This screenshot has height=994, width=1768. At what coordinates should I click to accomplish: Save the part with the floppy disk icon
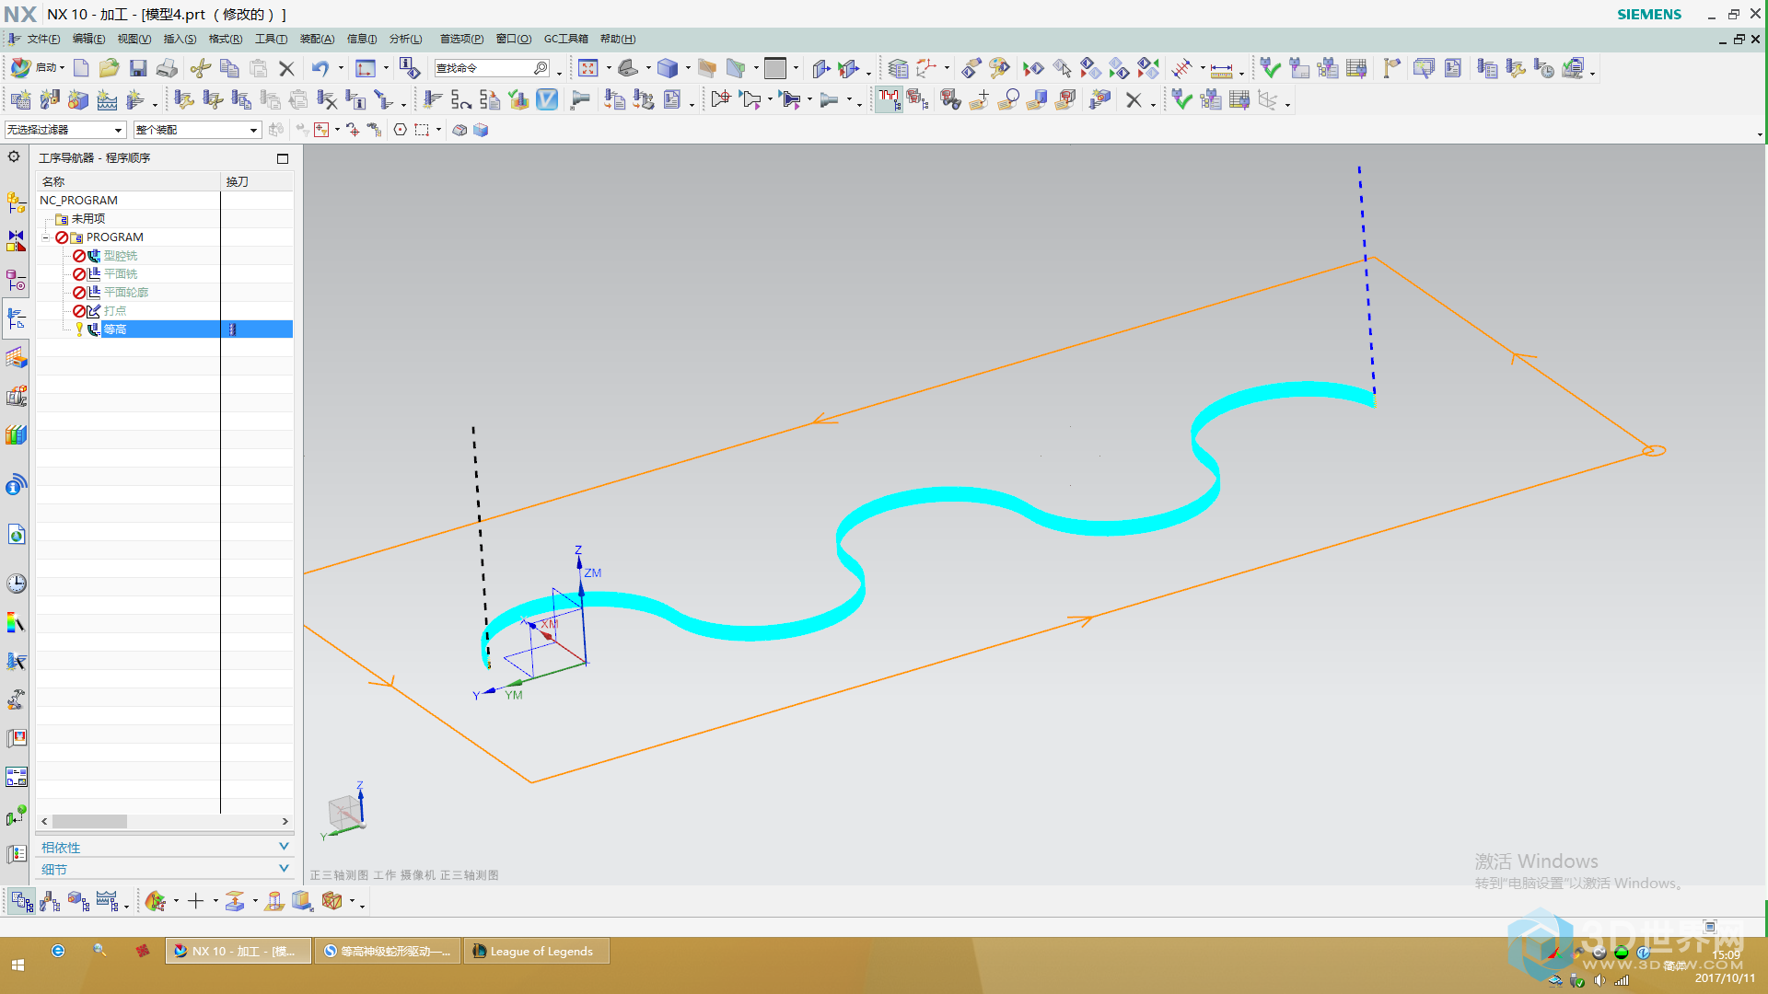click(x=138, y=68)
